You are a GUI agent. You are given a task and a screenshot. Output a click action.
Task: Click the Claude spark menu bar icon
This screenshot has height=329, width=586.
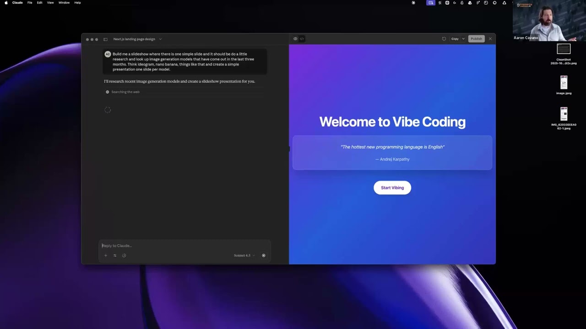point(413,3)
